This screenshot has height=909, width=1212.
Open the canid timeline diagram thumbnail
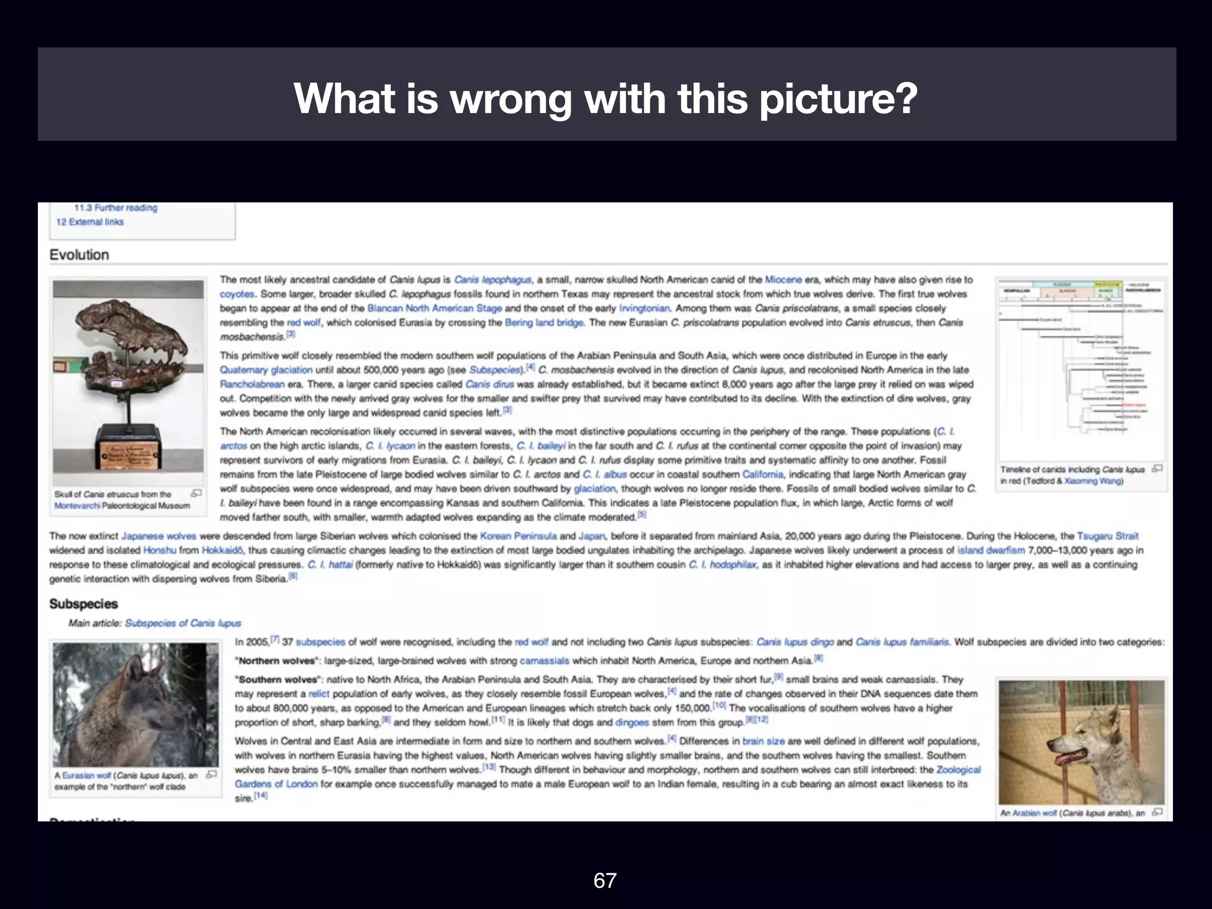tap(1081, 368)
